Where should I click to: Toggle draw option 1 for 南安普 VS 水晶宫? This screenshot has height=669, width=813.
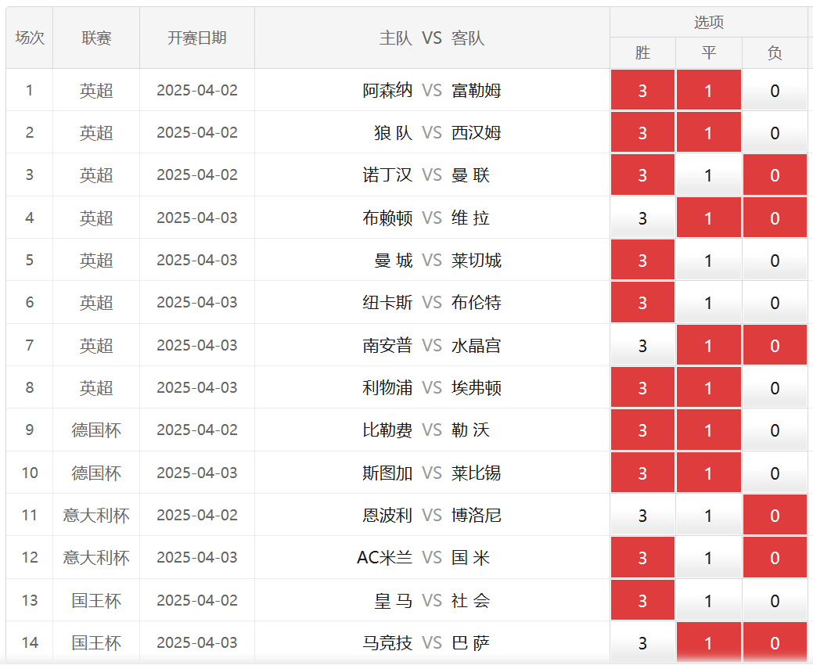(x=708, y=345)
